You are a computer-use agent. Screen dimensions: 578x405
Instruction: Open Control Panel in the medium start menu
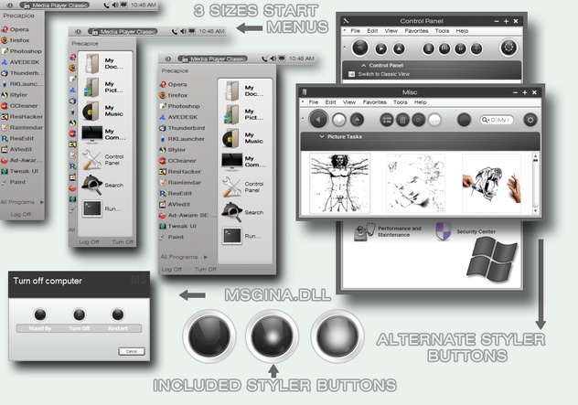[103, 160]
